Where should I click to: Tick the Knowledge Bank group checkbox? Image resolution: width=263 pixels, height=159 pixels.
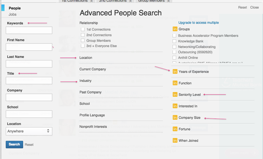(174, 41)
